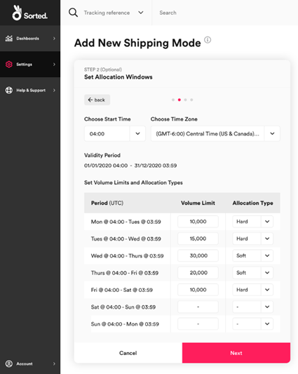Click the Allocation Type column header

pyautogui.click(x=252, y=203)
